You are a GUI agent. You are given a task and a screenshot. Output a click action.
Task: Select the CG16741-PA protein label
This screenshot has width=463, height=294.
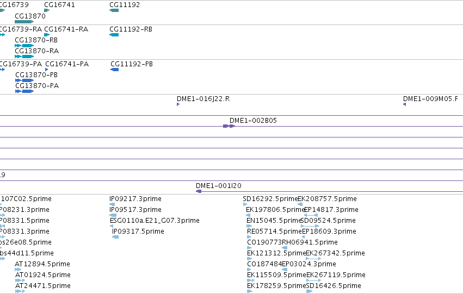(x=67, y=64)
